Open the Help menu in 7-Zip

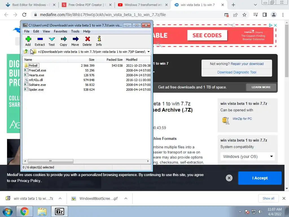pos(87,31)
